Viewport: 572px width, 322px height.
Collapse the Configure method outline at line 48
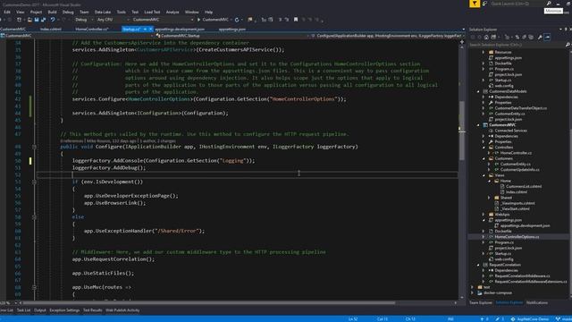tap(34, 147)
